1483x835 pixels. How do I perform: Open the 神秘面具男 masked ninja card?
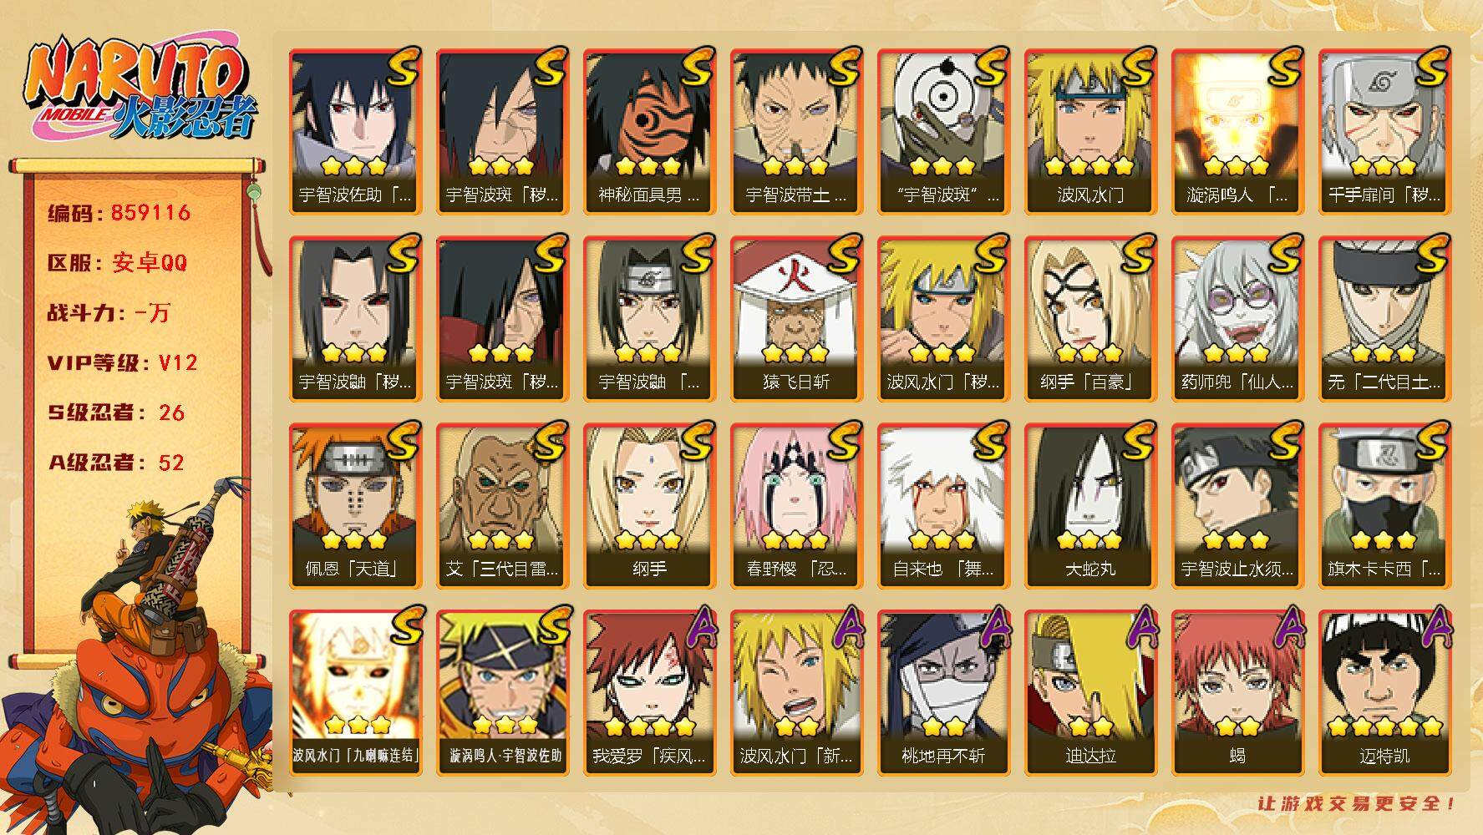coord(649,131)
